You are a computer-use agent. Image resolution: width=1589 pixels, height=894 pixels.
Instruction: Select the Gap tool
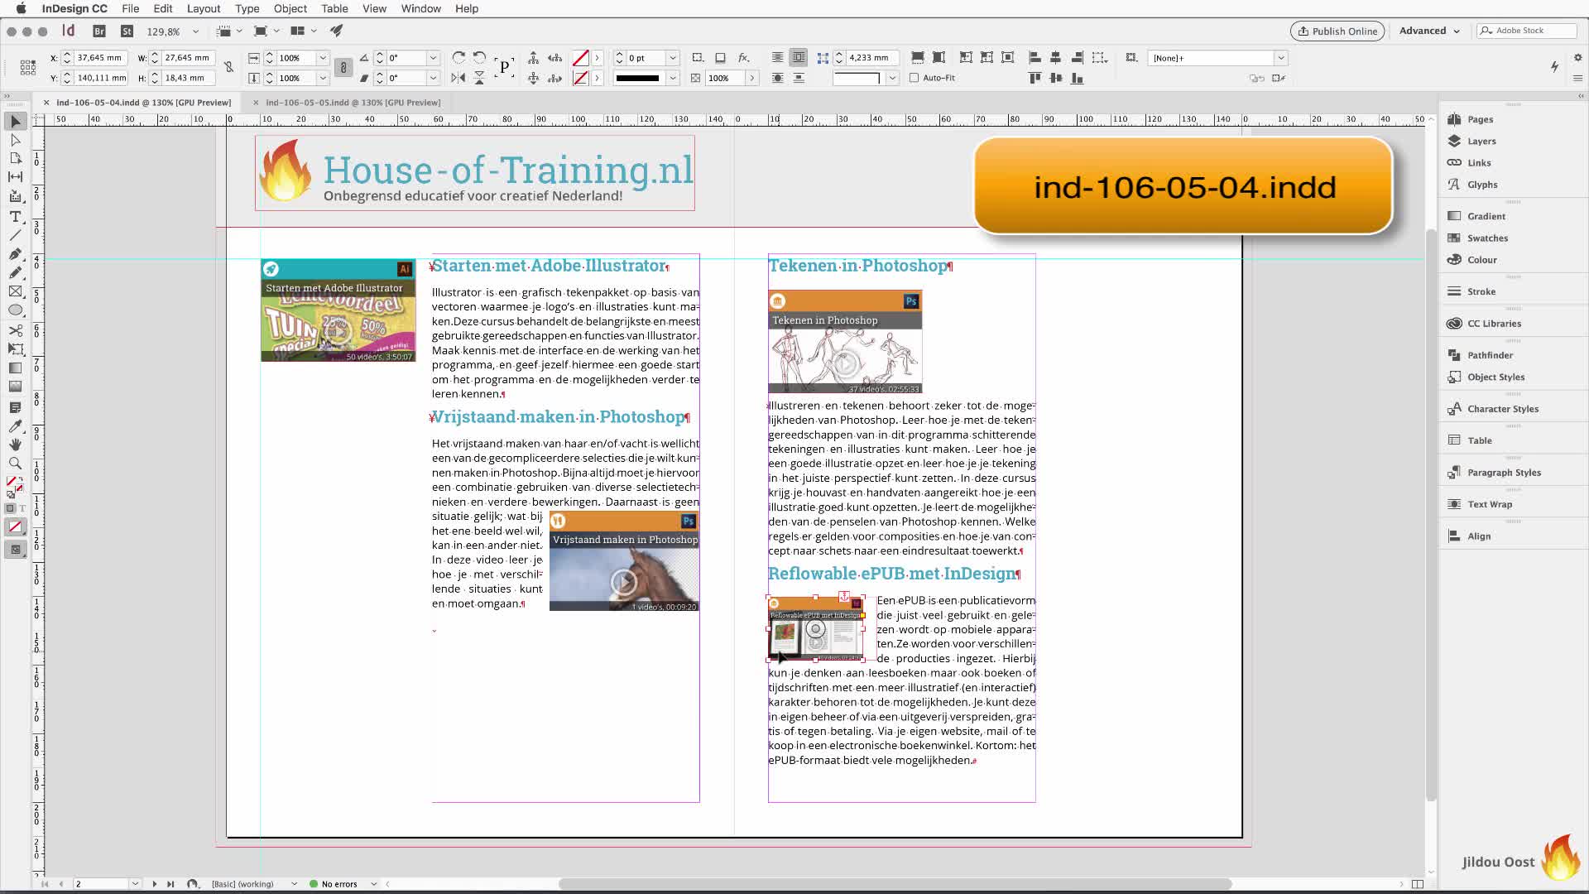pyautogui.click(x=15, y=176)
